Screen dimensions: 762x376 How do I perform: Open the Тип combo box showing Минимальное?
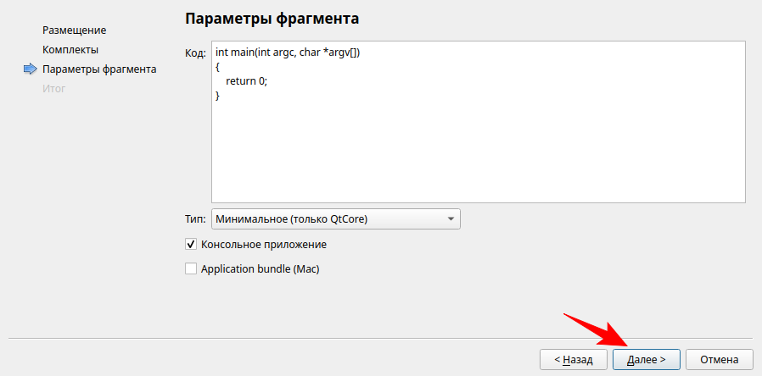tap(327, 218)
